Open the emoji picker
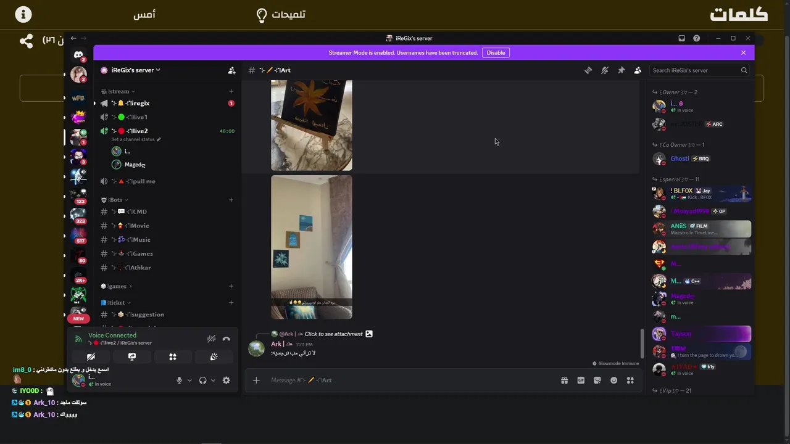Image resolution: width=790 pixels, height=444 pixels. pyautogui.click(x=613, y=380)
